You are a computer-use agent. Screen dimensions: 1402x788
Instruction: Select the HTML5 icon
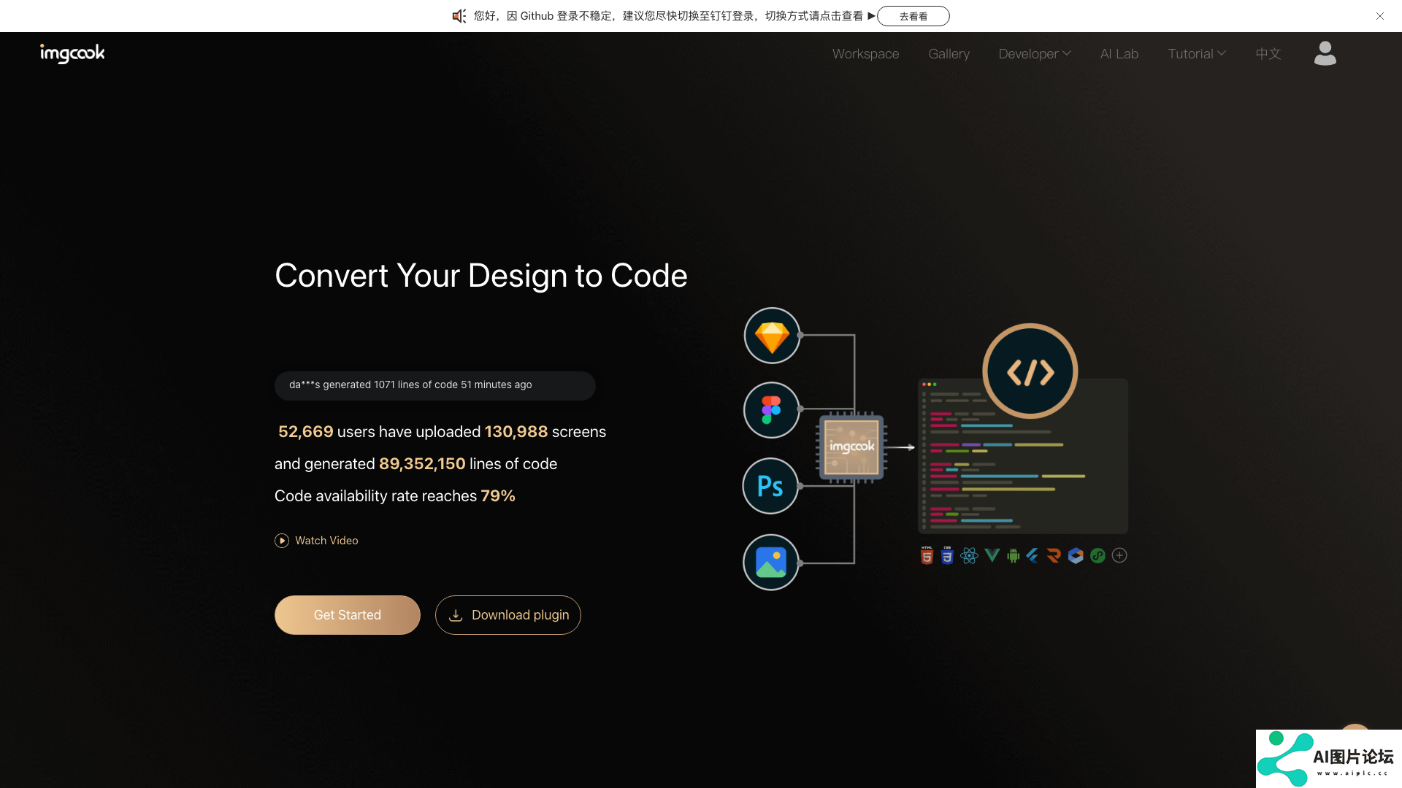coord(927,556)
